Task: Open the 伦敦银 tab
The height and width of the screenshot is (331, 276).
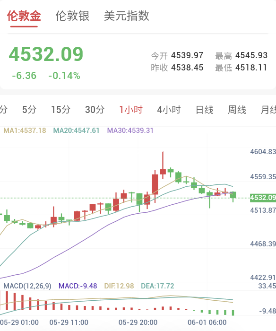Action: click(x=72, y=16)
